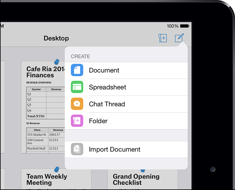Tap the '100137' revenue cell
This screenshot has height=190, width=235.
coord(57,134)
